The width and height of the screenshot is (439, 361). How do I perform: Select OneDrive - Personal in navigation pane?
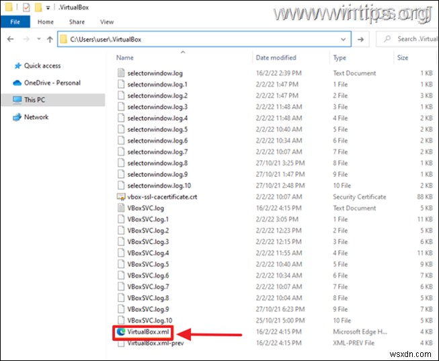tap(52, 83)
